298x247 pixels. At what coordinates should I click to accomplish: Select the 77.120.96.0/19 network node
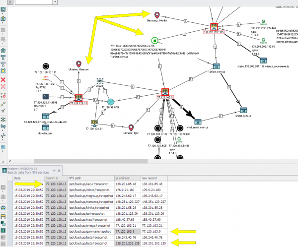[110, 101]
